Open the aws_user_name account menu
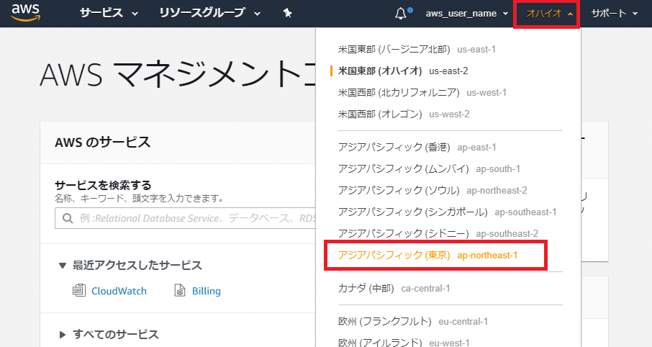 click(466, 13)
